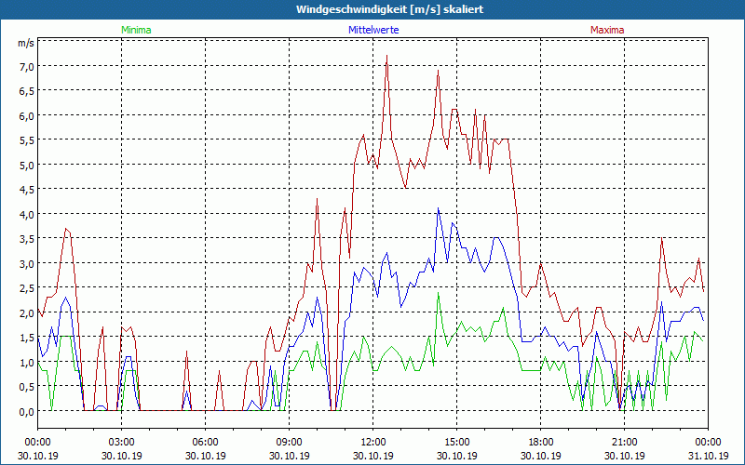Click the 21:00 time axis label
This screenshot has width=745, height=465.
624,443
